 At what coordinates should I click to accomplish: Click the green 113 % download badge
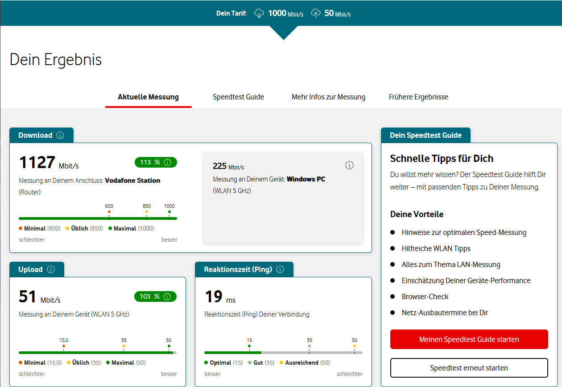(x=156, y=162)
